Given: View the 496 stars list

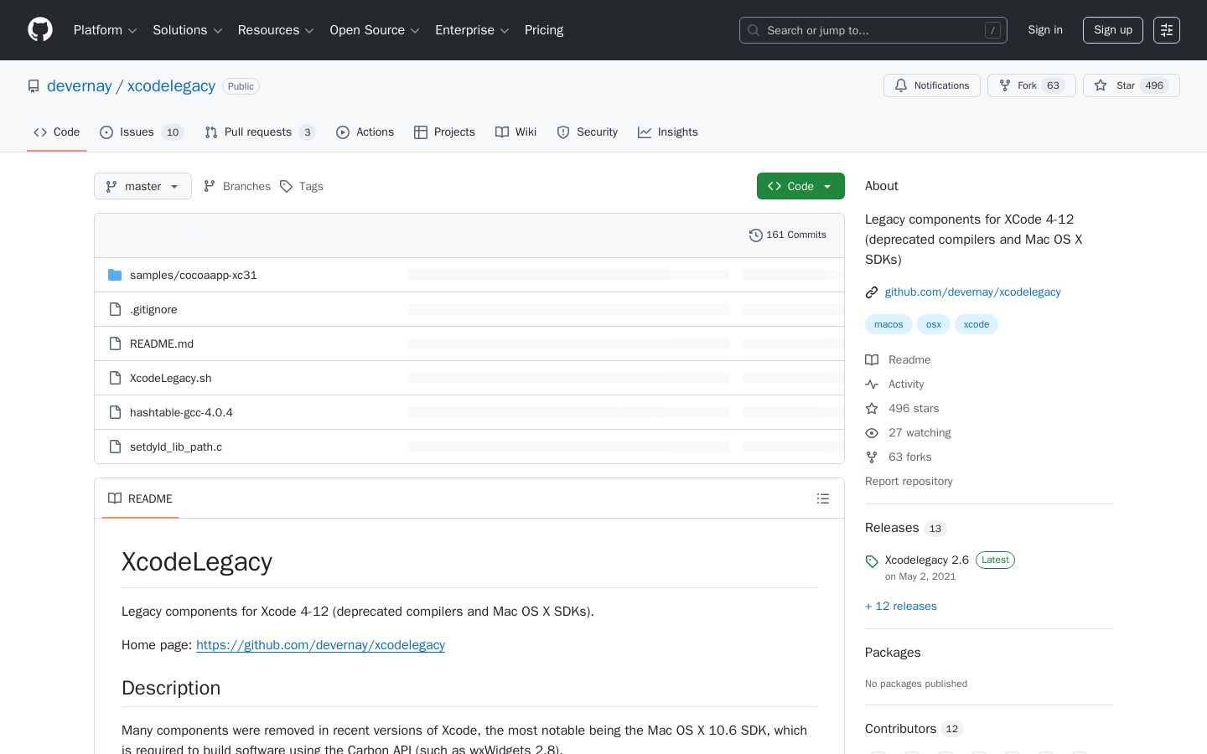Looking at the screenshot, I should pyautogui.click(x=902, y=408).
